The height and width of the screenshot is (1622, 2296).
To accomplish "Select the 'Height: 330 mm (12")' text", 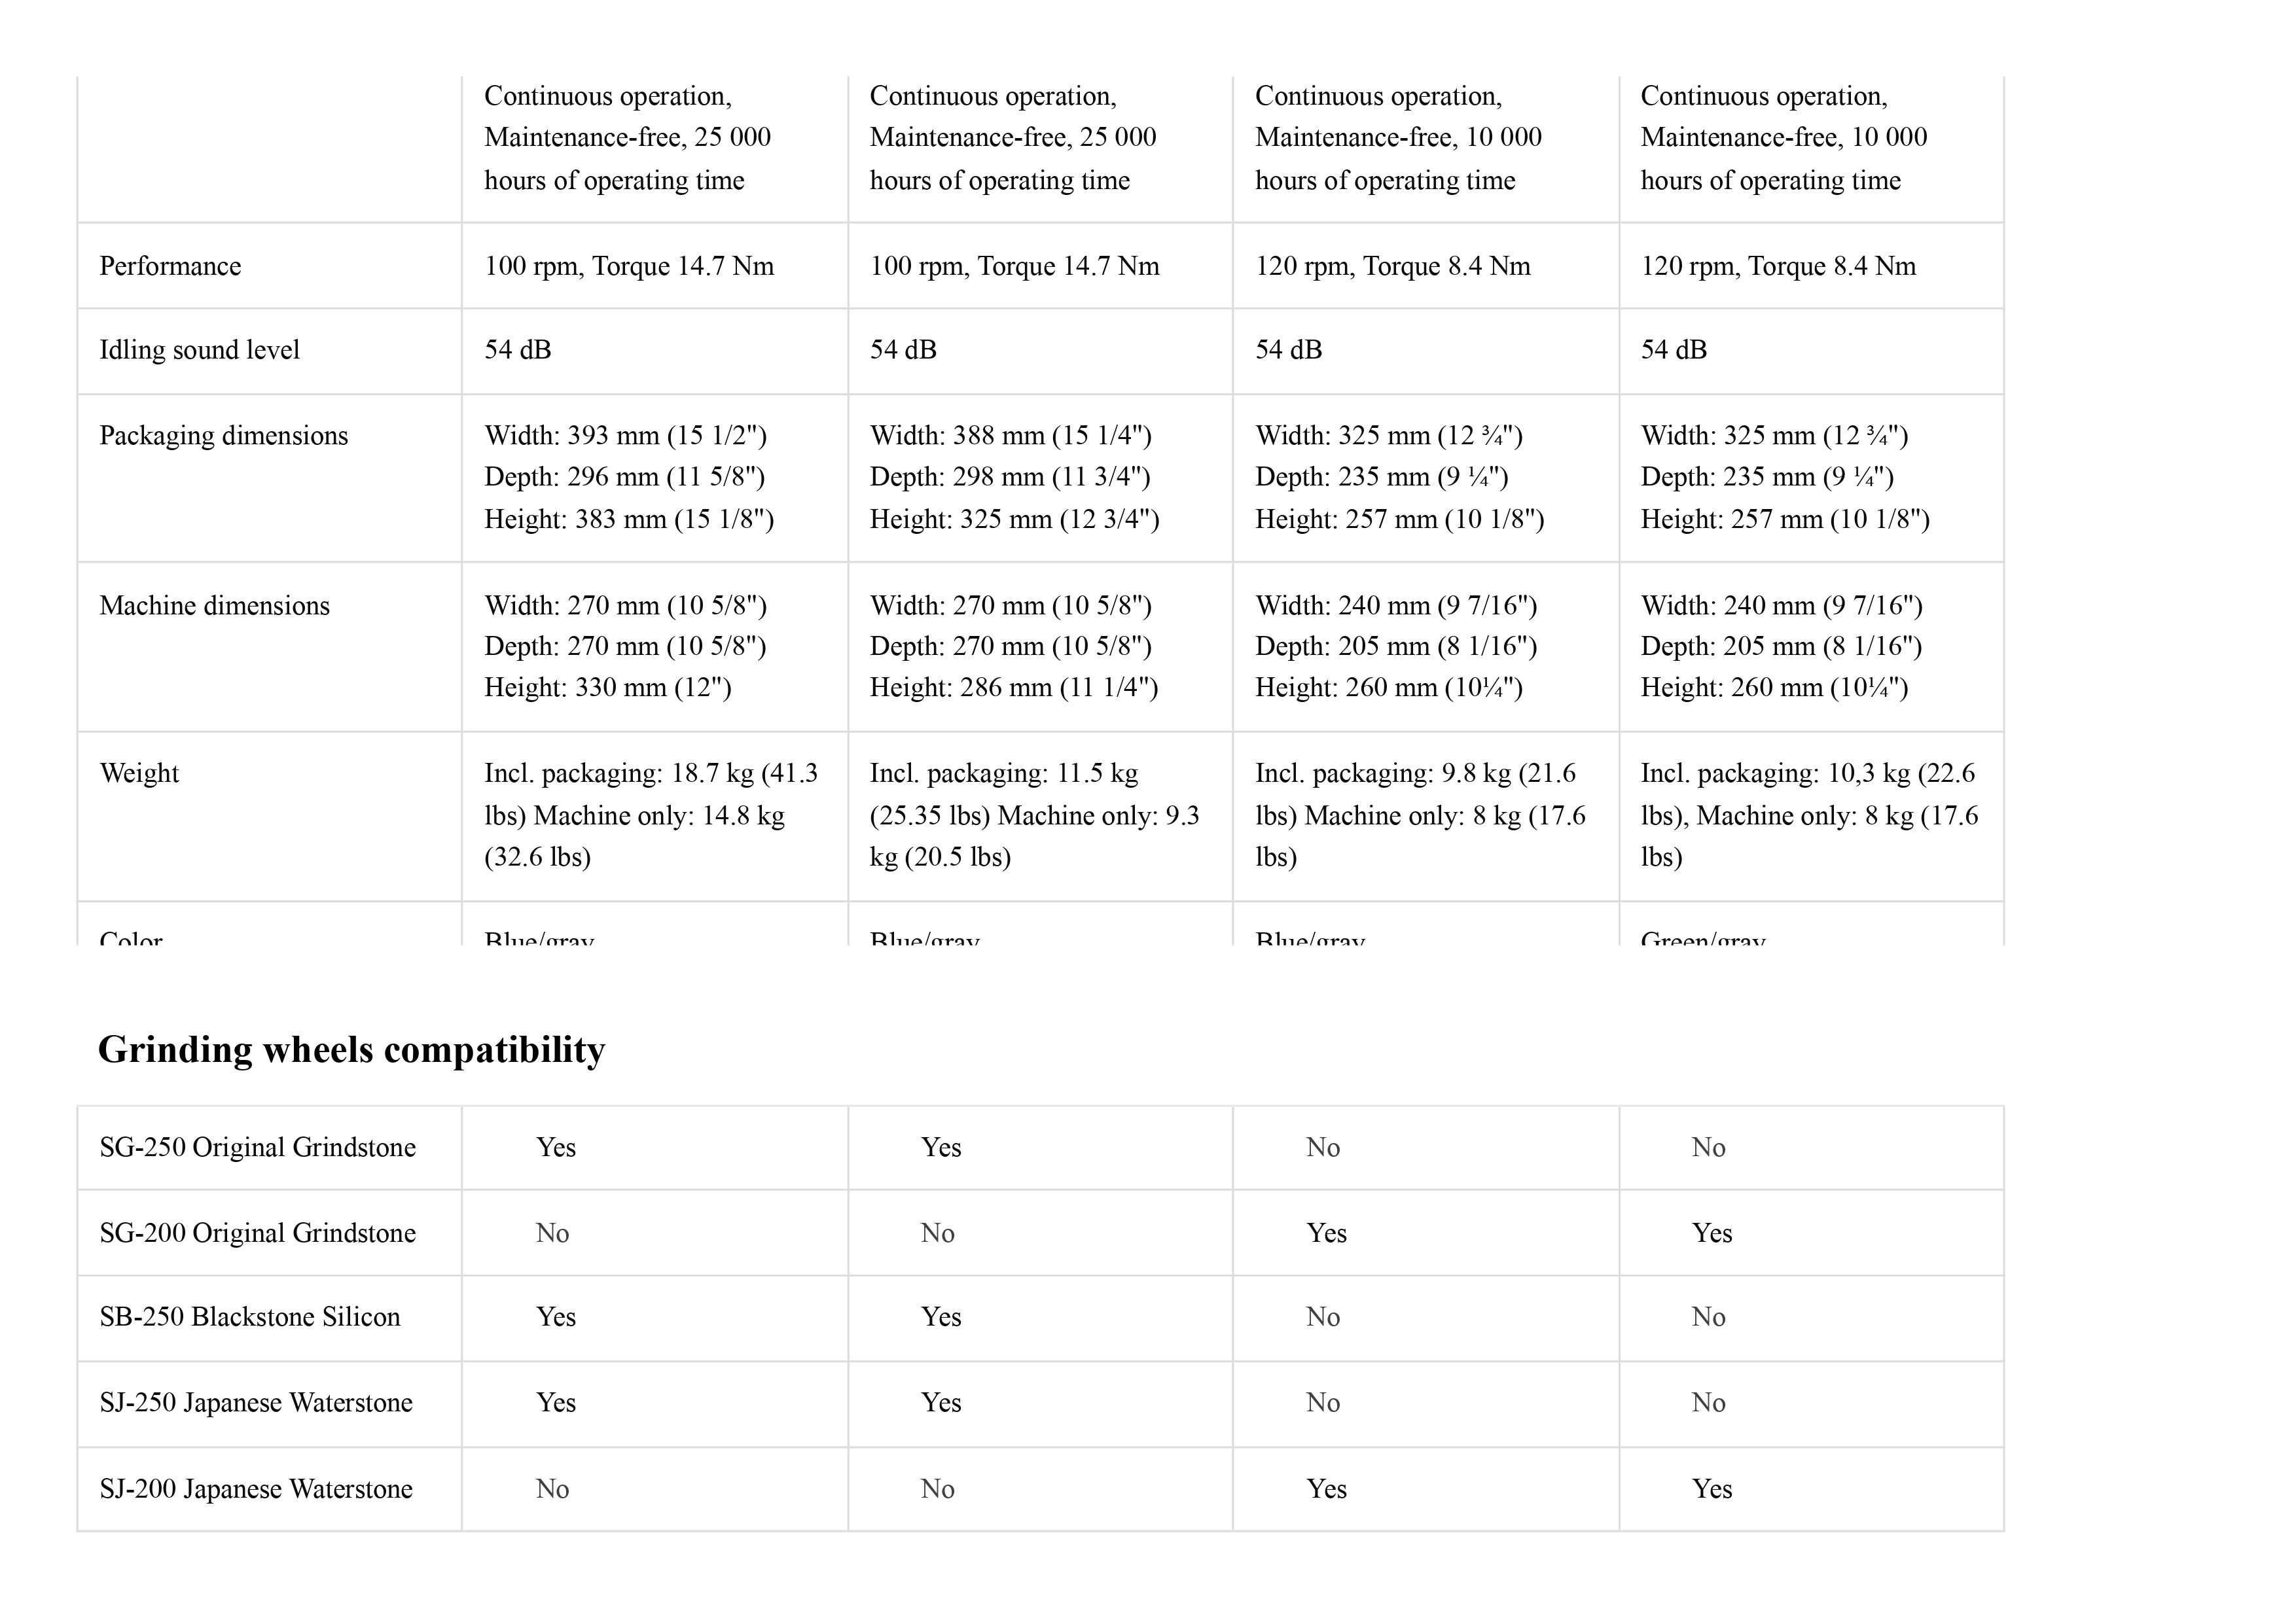I will point(607,688).
